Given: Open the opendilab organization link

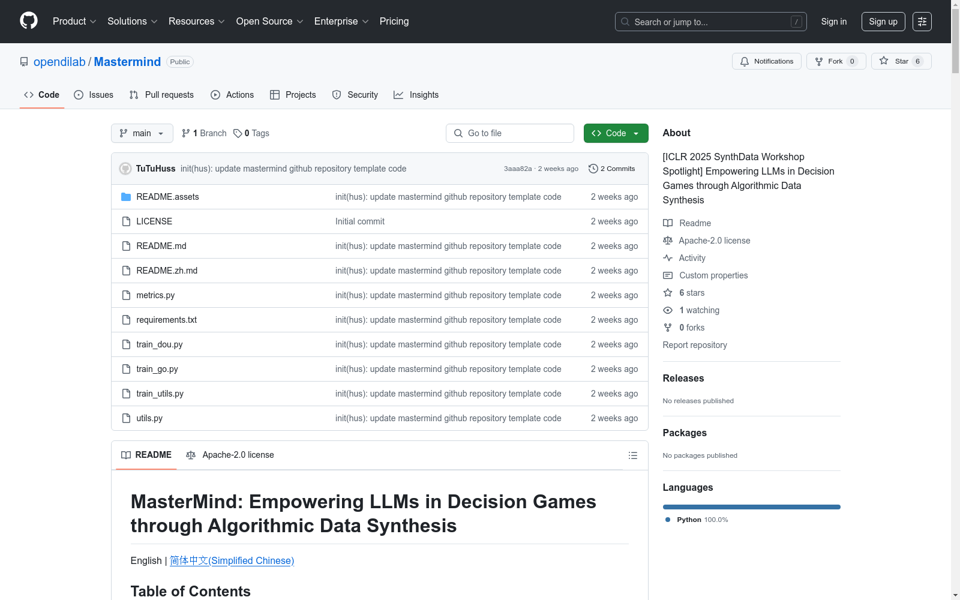Looking at the screenshot, I should [59, 62].
